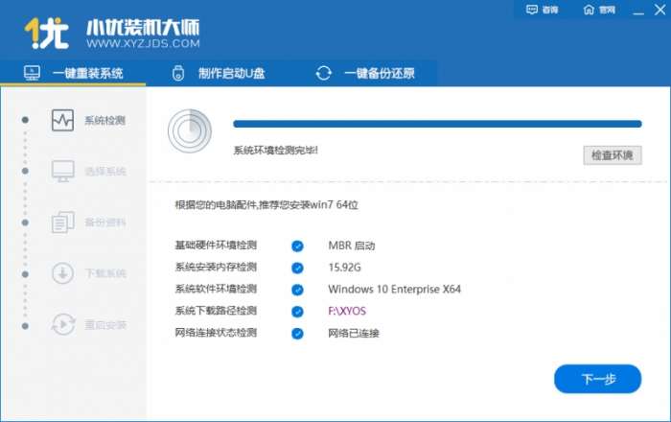
Task: Click the 下载系统 download arrow icon
Action: pos(63,273)
